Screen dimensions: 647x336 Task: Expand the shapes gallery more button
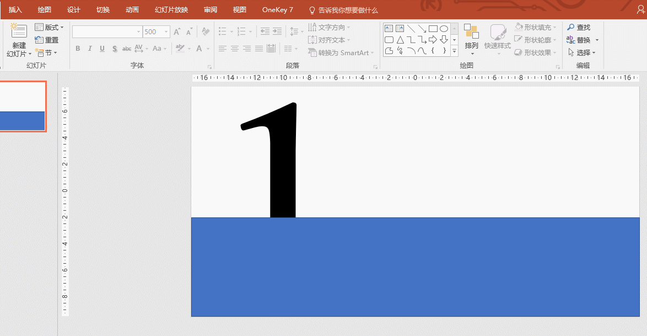pos(454,51)
